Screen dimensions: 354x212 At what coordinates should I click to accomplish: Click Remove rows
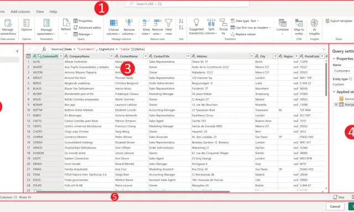pos(157,27)
